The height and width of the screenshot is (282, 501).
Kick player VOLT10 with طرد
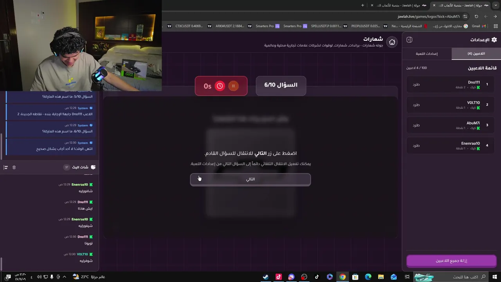(416, 105)
